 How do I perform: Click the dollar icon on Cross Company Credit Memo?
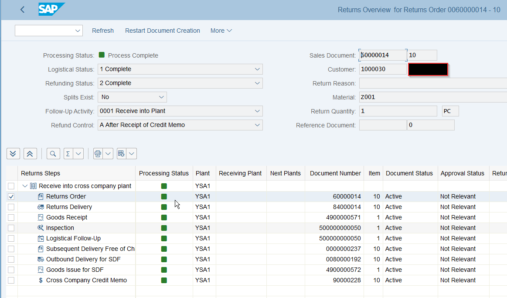pyautogui.click(x=41, y=280)
